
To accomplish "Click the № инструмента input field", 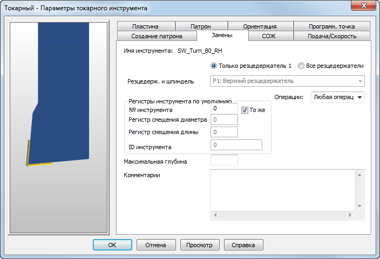I will 224,108.
